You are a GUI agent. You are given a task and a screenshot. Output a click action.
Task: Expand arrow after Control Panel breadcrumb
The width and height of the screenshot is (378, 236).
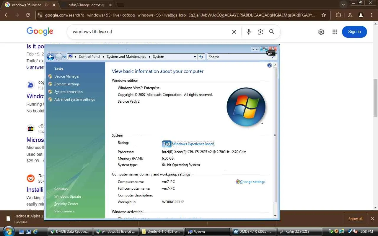(x=104, y=57)
